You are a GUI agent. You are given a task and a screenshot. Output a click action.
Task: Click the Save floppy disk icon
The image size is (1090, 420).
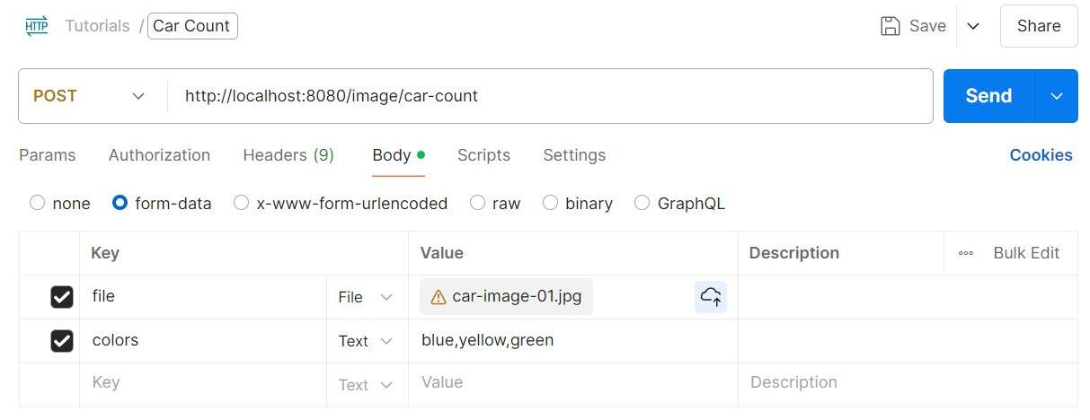[x=891, y=26]
